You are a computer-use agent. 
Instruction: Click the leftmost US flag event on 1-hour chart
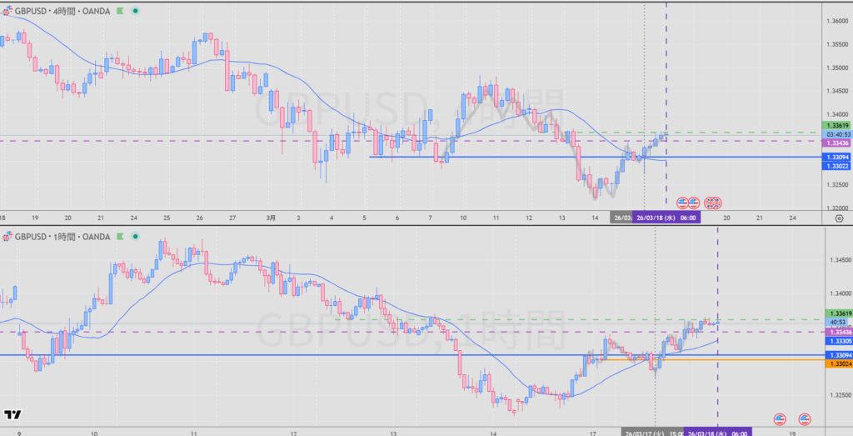pyautogui.click(x=780, y=418)
